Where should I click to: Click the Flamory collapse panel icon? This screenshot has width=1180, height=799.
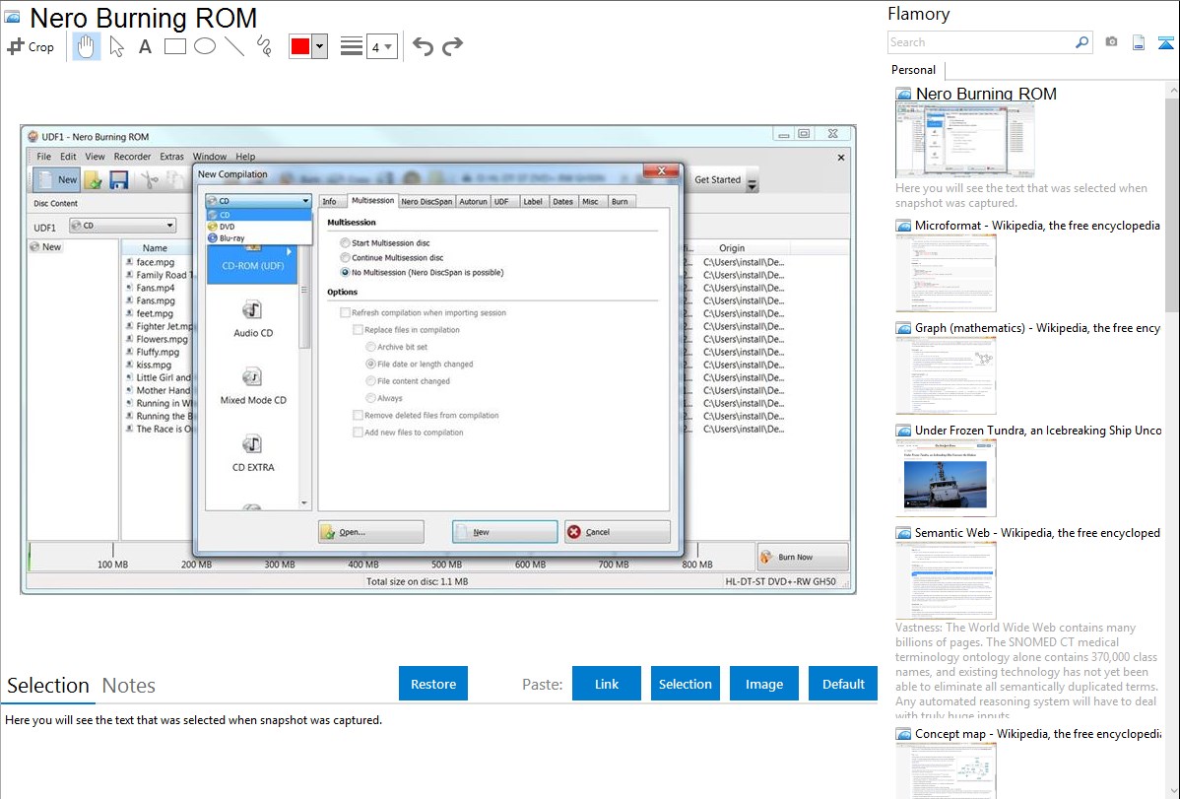tap(1165, 42)
